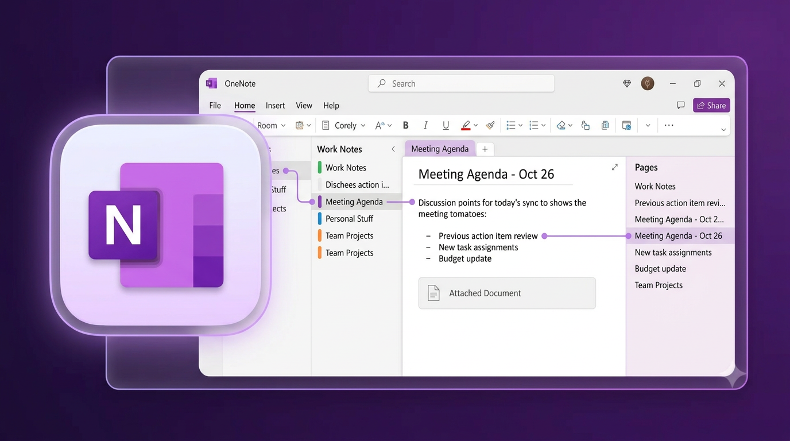Viewport: 790px width, 441px height.
Task: Click the copy pages icon
Action: pyautogui.click(x=605, y=125)
